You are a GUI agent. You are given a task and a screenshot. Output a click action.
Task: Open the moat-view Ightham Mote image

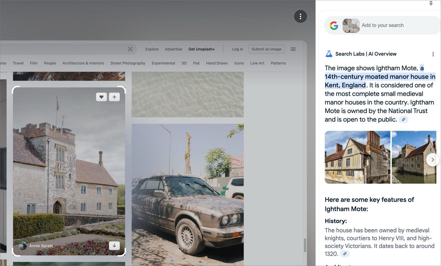[414, 157]
